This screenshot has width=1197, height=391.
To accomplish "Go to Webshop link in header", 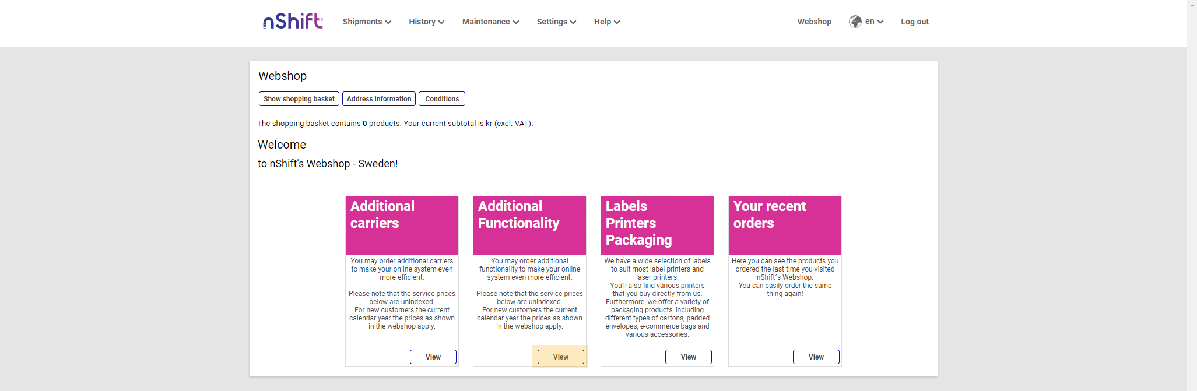I will click(814, 22).
